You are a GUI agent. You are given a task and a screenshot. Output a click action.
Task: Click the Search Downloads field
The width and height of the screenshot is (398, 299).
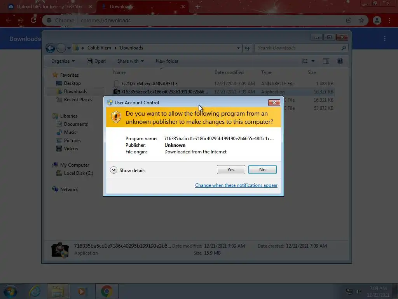coord(301,48)
